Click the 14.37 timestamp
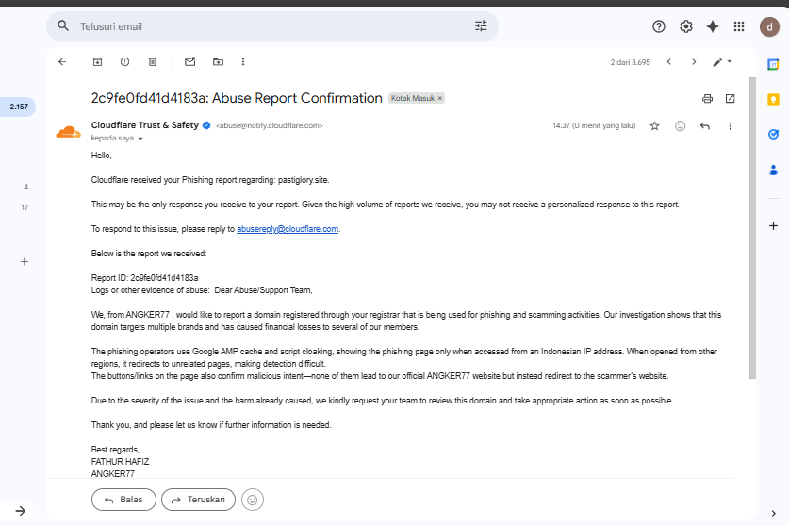 [x=594, y=125]
